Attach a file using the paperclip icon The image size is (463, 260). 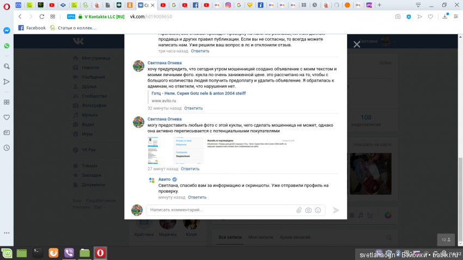pos(298,210)
